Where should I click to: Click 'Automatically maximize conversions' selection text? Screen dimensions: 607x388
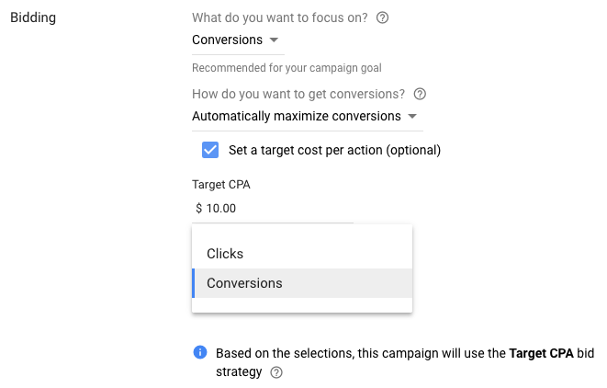(x=297, y=116)
